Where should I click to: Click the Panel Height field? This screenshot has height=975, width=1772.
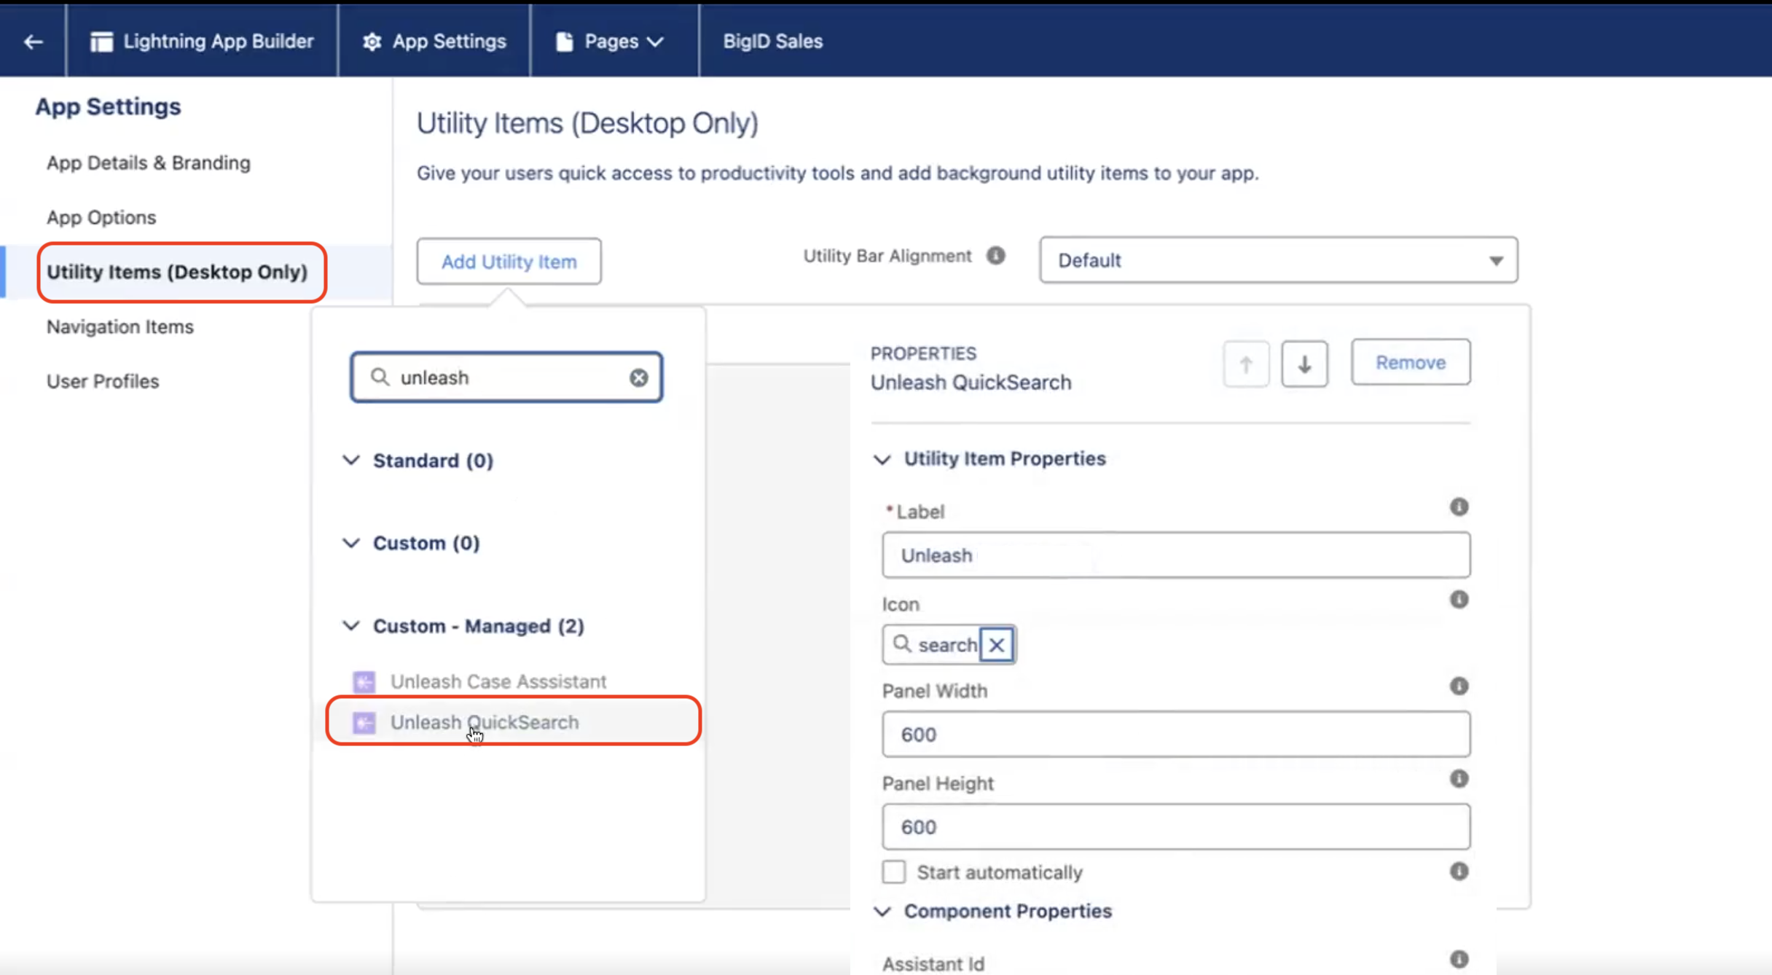[x=1176, y=827]
